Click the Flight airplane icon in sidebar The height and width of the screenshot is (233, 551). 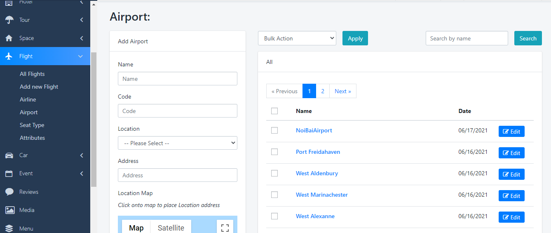pos(9,56)
